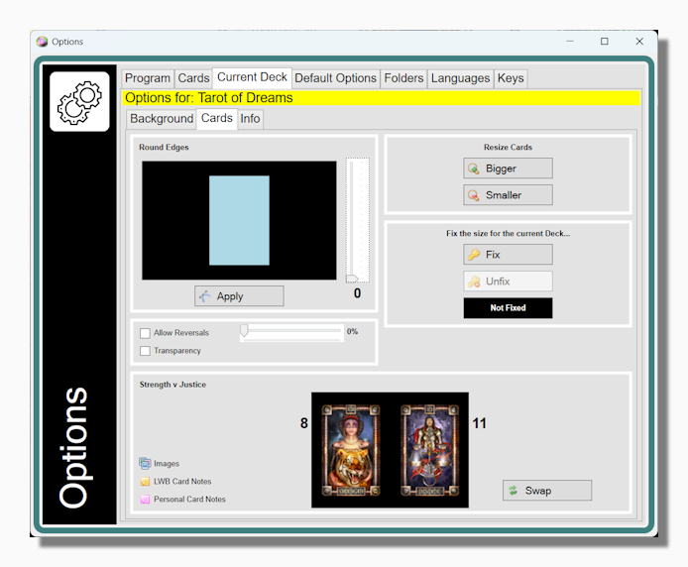Close the Options window
The image size is (688, 567).
[639, 42]
